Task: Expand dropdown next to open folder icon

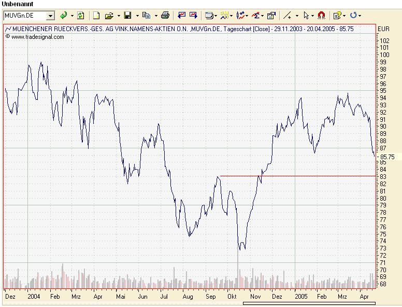Action: coord(119,16)
